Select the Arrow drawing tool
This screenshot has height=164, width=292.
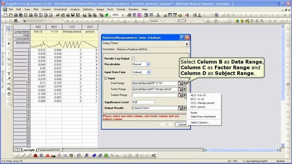9,79
